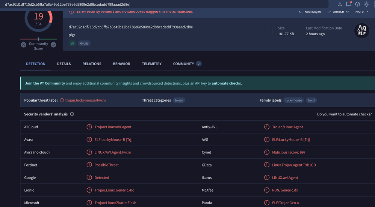Select the DETECTION tab
Viewport: 375px width, 207px height.
pos(36,64)
